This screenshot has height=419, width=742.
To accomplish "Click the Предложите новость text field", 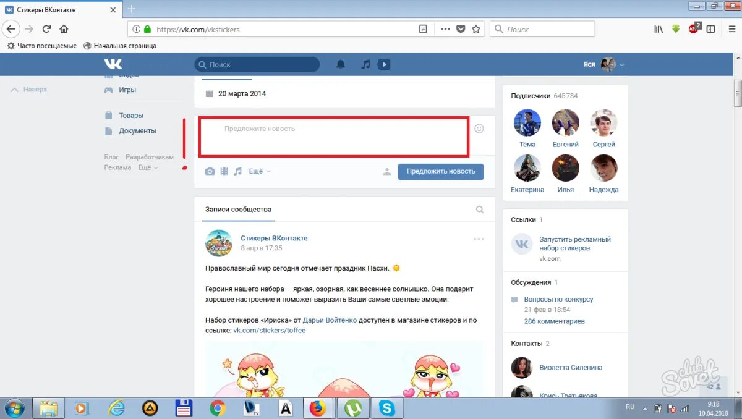I will tap(333, 137).
